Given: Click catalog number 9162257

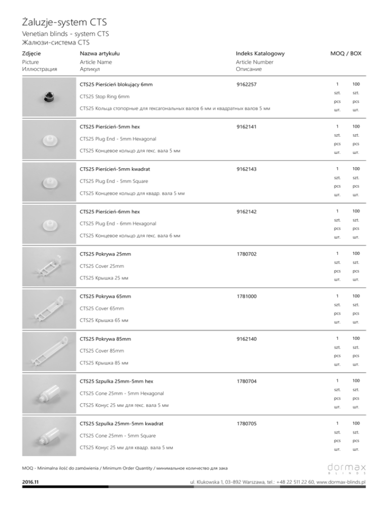Looking at the screenshot, I should tap(247, 84).
